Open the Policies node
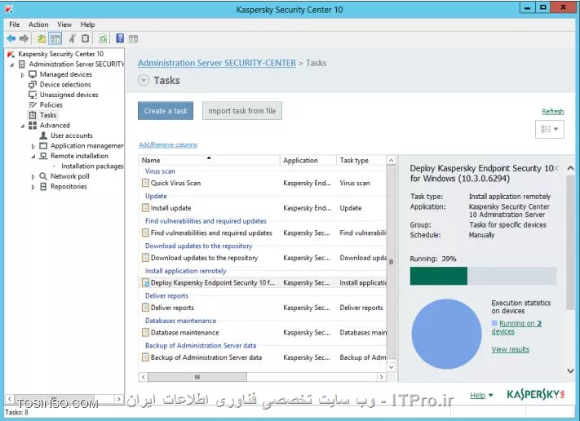This screenshot has width=580, height=421. point(51,104)
